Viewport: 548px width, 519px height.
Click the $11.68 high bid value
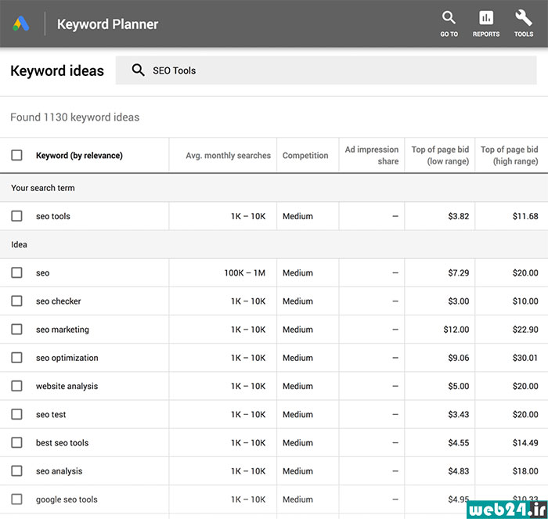click(525, 216)
